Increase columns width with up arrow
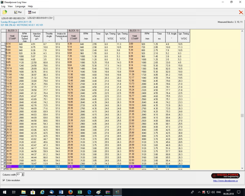Viewport: 245px width, 196px height. tap(23, 174)
